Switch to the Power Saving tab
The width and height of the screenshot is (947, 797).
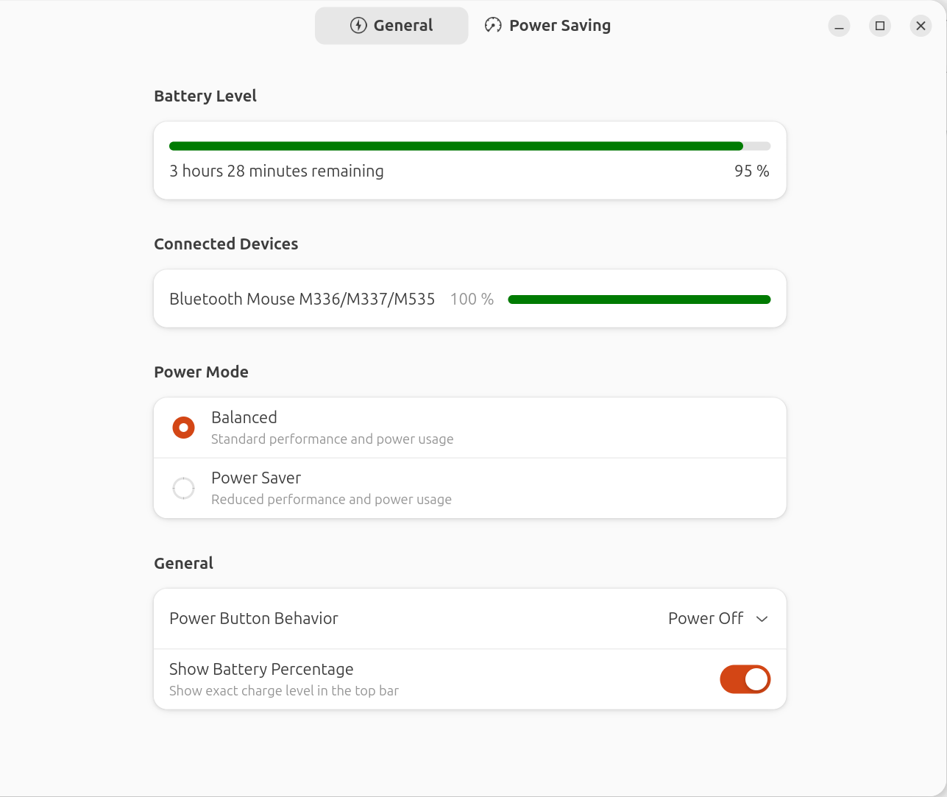coord(547,26)
